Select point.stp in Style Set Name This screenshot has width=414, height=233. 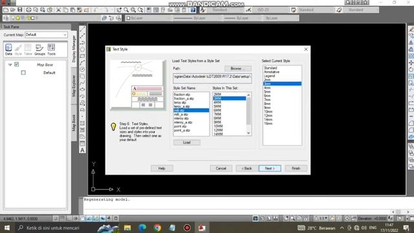[180, 126]
